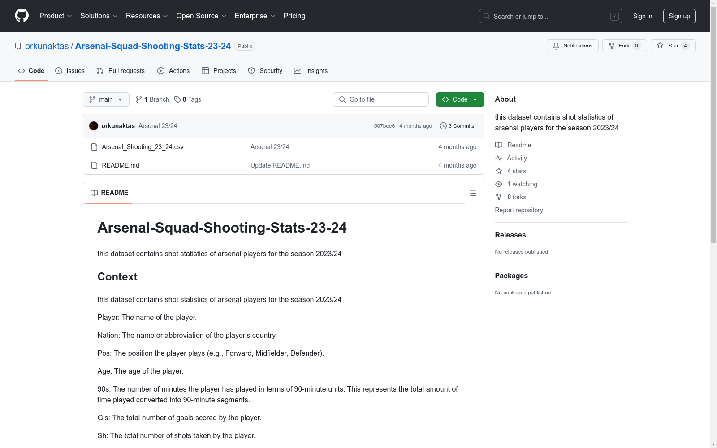Open the Projects tab
717x448 pixels.
point(219,71)
